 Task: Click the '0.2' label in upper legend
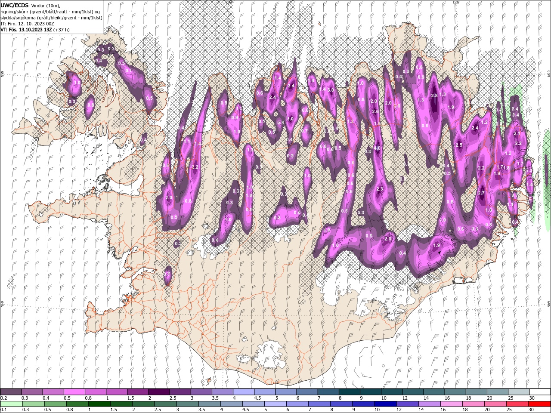[x=3, y=398]
